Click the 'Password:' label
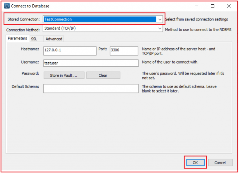Viewport: 239px width, 173px height. (30, 74)
